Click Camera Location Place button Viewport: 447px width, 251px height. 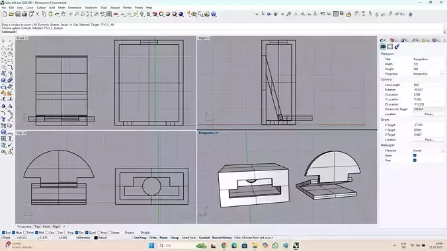428,114
